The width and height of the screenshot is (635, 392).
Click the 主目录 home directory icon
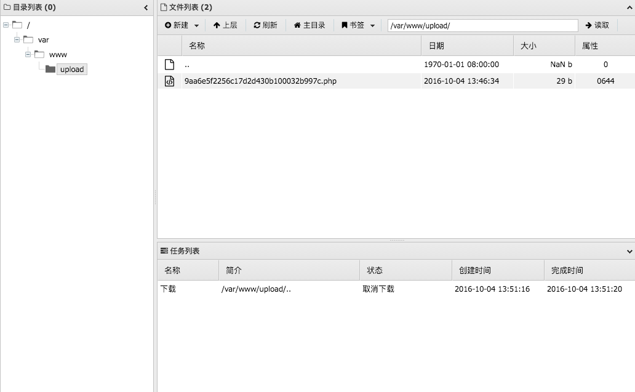pos(298,25)
